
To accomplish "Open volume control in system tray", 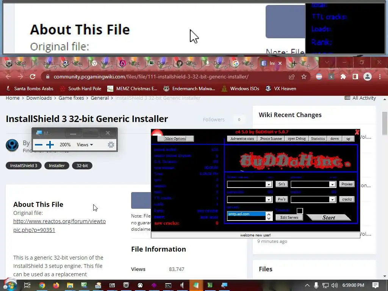I will [x=334, y=285].
